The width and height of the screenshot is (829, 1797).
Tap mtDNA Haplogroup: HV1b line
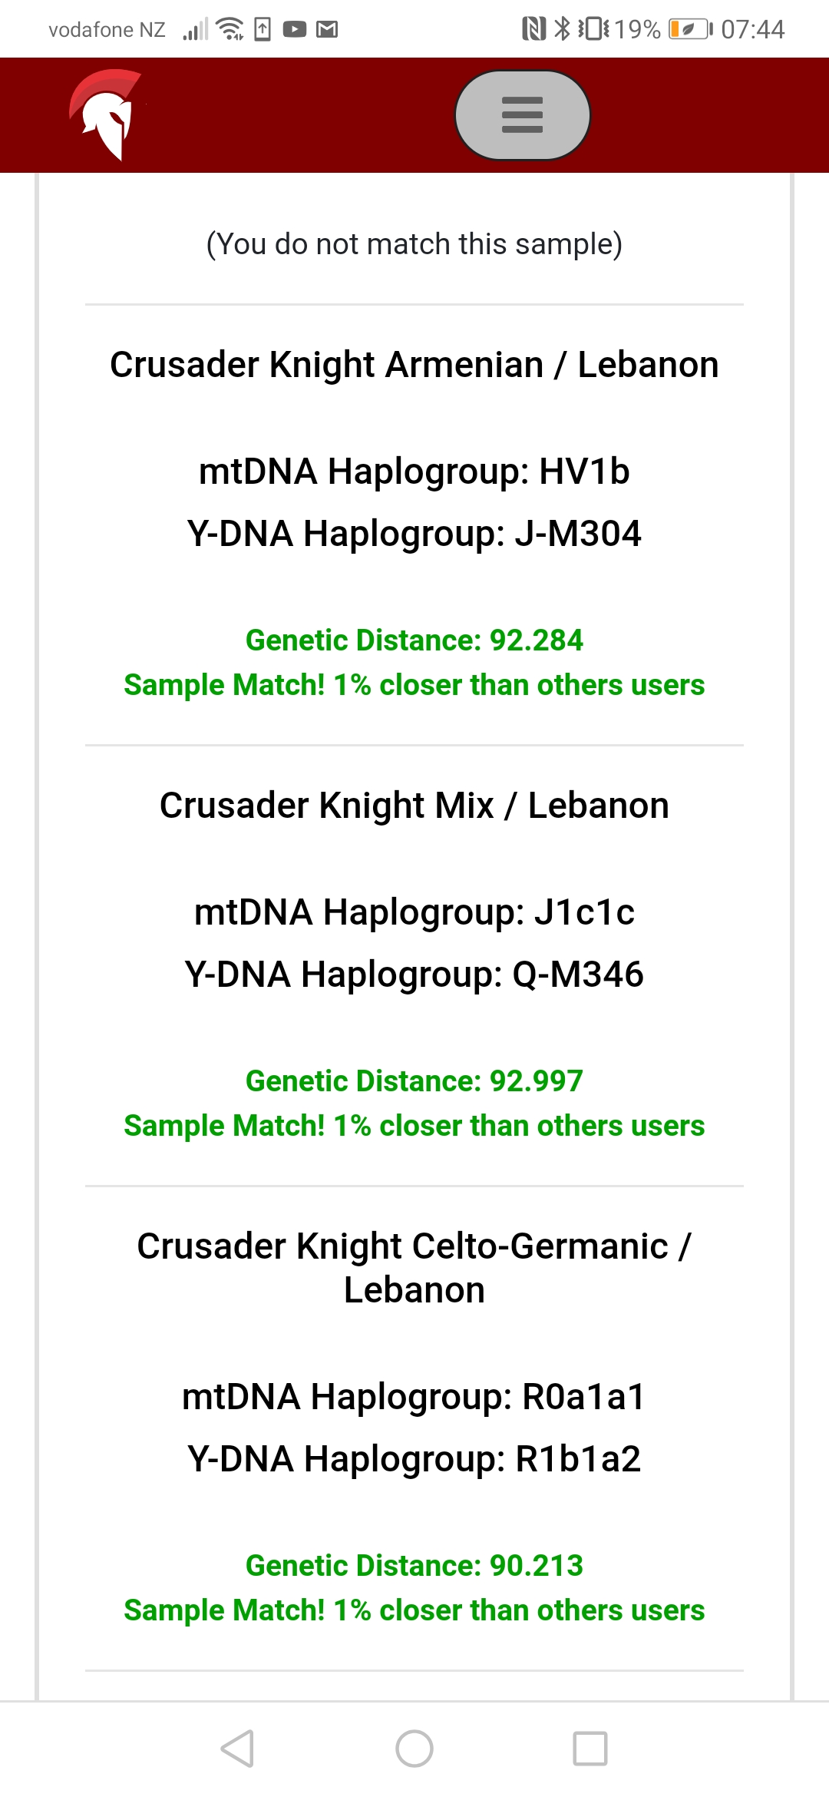click(x=414, y=472)
